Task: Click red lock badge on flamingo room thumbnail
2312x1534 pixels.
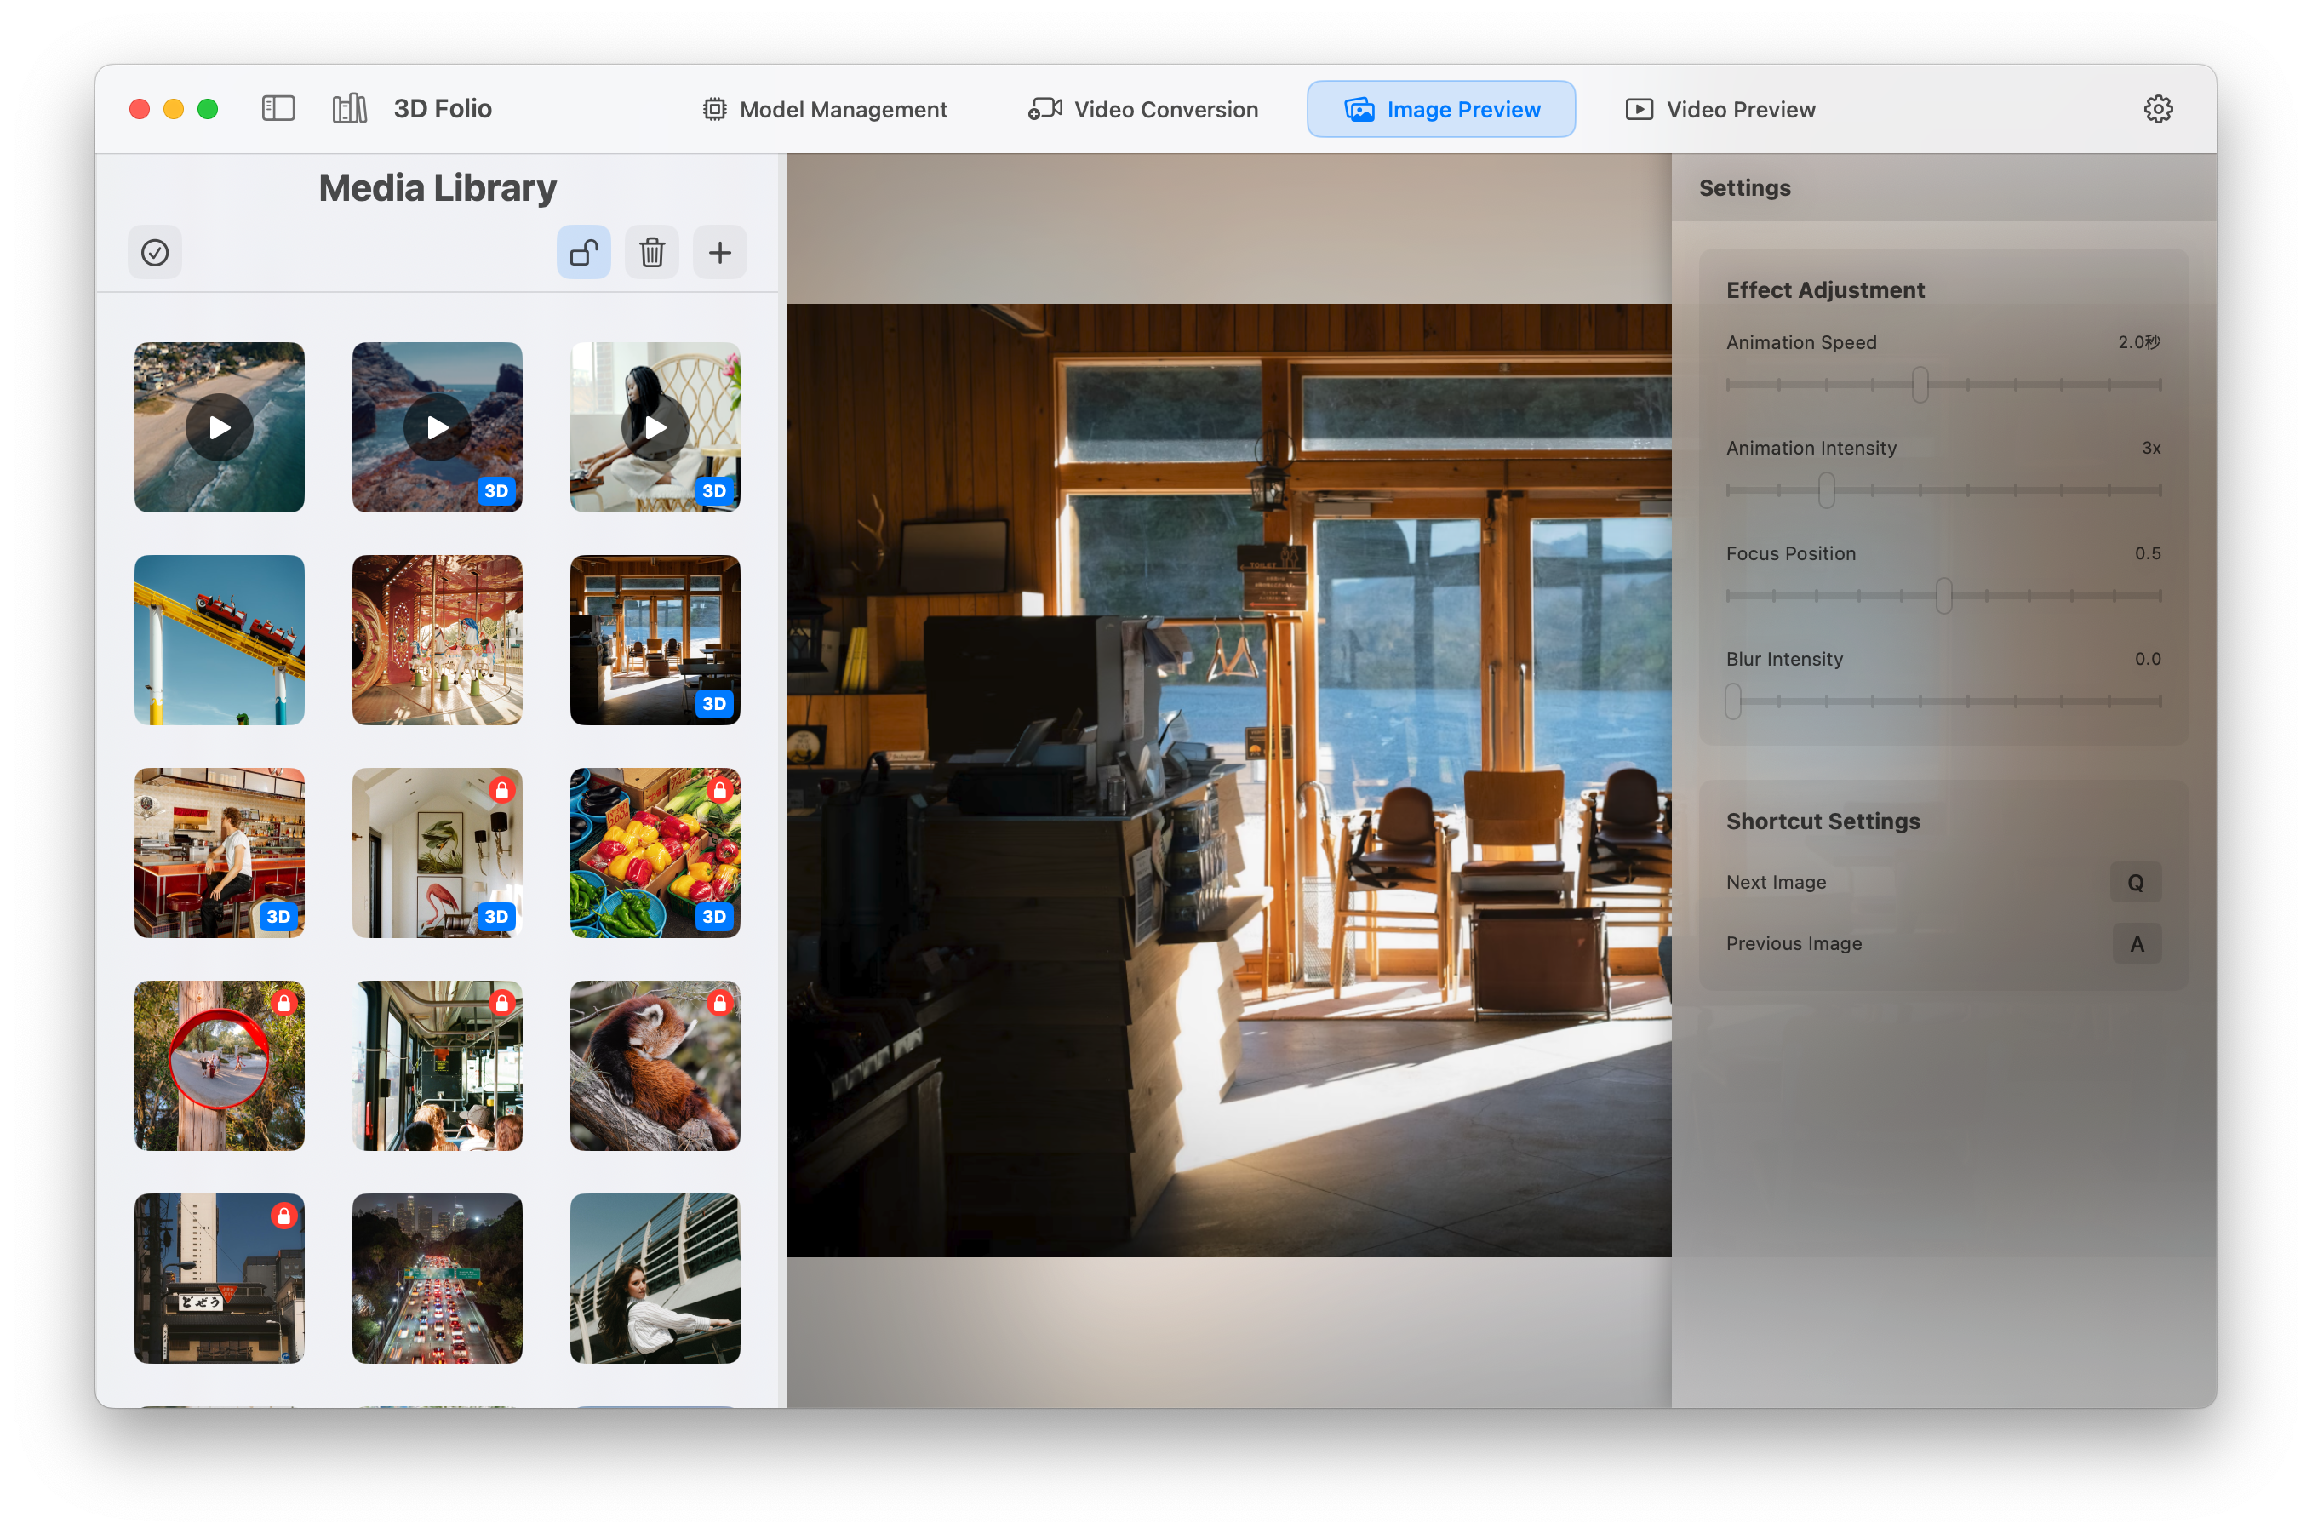Action: coord(501,791)
